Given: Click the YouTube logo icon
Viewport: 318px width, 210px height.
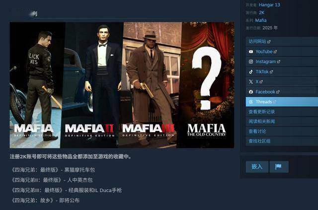Looking at the screenshot, I should click(251, 52).
